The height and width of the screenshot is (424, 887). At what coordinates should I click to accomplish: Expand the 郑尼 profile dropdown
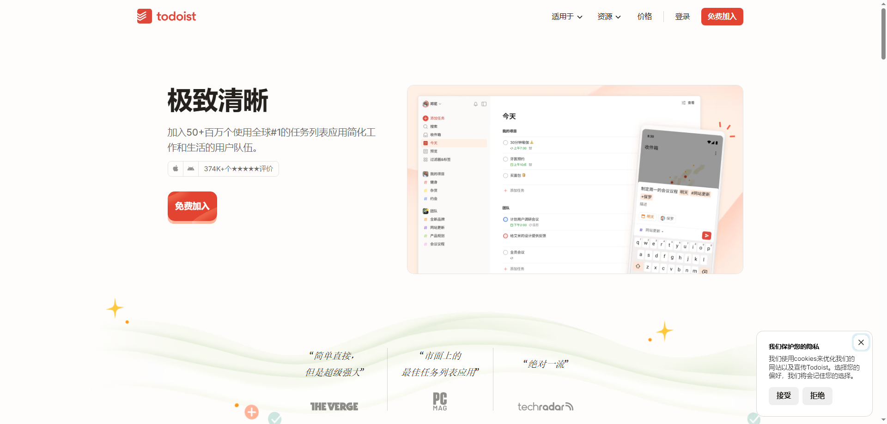coord(434,104)
